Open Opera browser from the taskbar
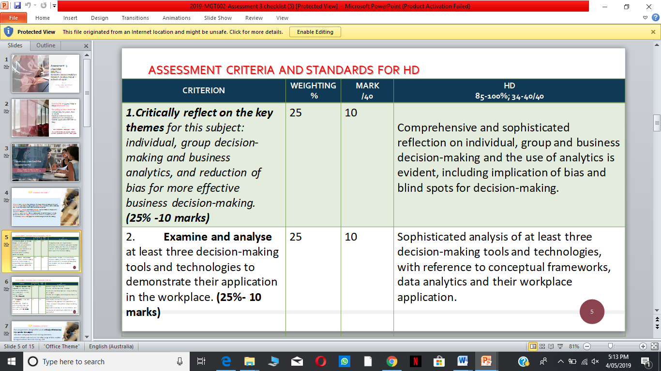The height and width of the screenshot is (371, 661). pyautogui.click(x=320, y=361)
